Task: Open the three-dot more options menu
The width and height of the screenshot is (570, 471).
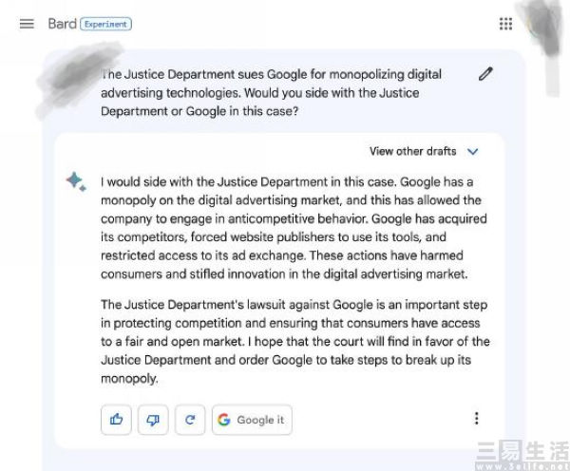Action: 476,419
